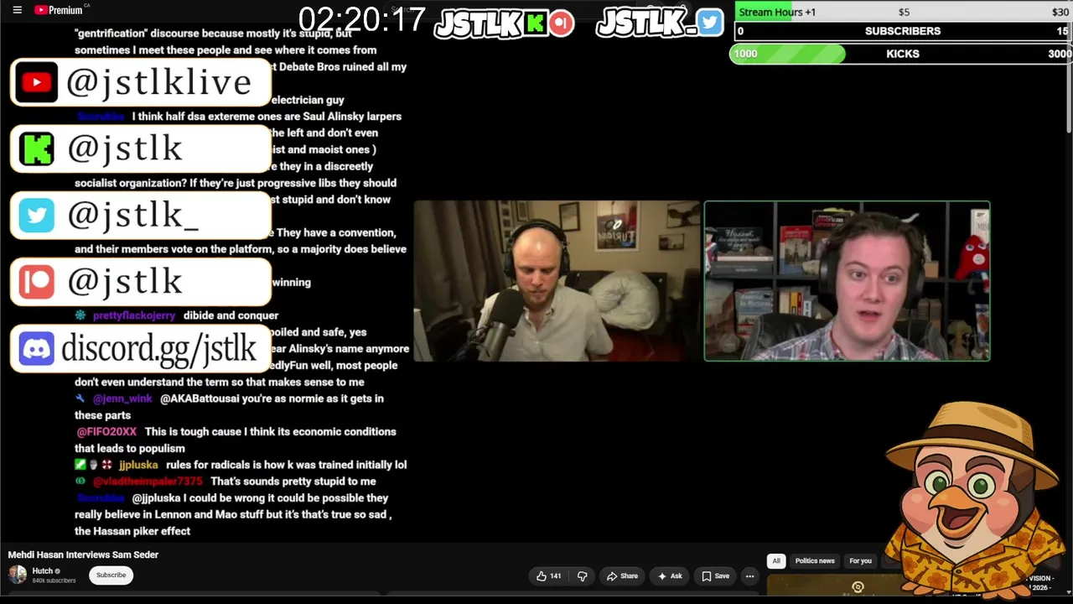
Task: Like the video with 141 likes
Action: [x=549, y=576]
